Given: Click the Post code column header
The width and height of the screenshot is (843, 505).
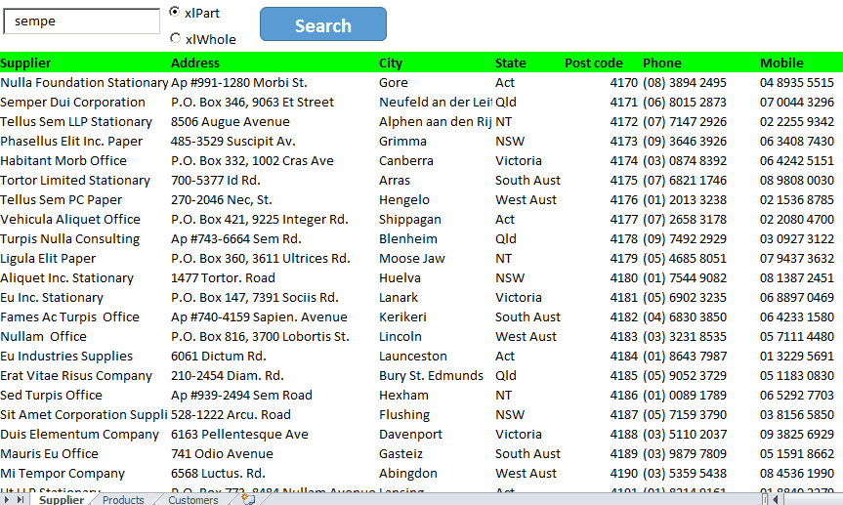Looking at the screenshot, I should pos(594,63).
